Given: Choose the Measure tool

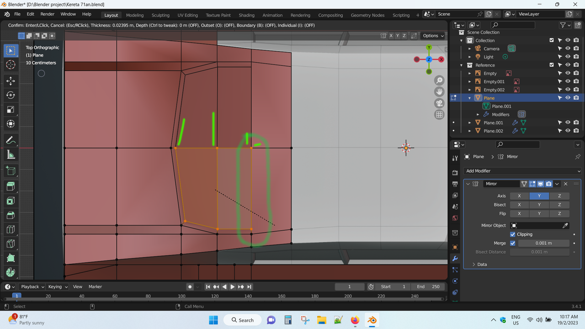Looking at the screenshot, I should pyautogui.click(x=11, y=155).
